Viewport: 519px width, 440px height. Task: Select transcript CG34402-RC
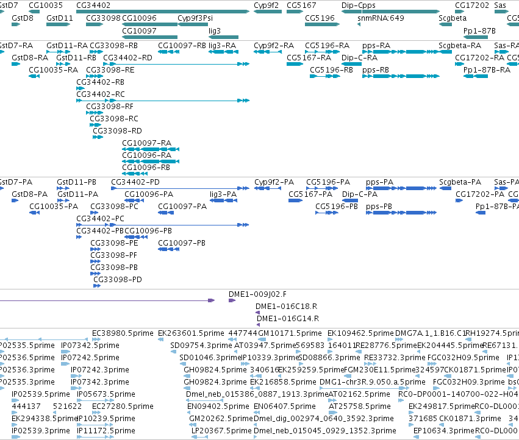click(x=162, y=100)
